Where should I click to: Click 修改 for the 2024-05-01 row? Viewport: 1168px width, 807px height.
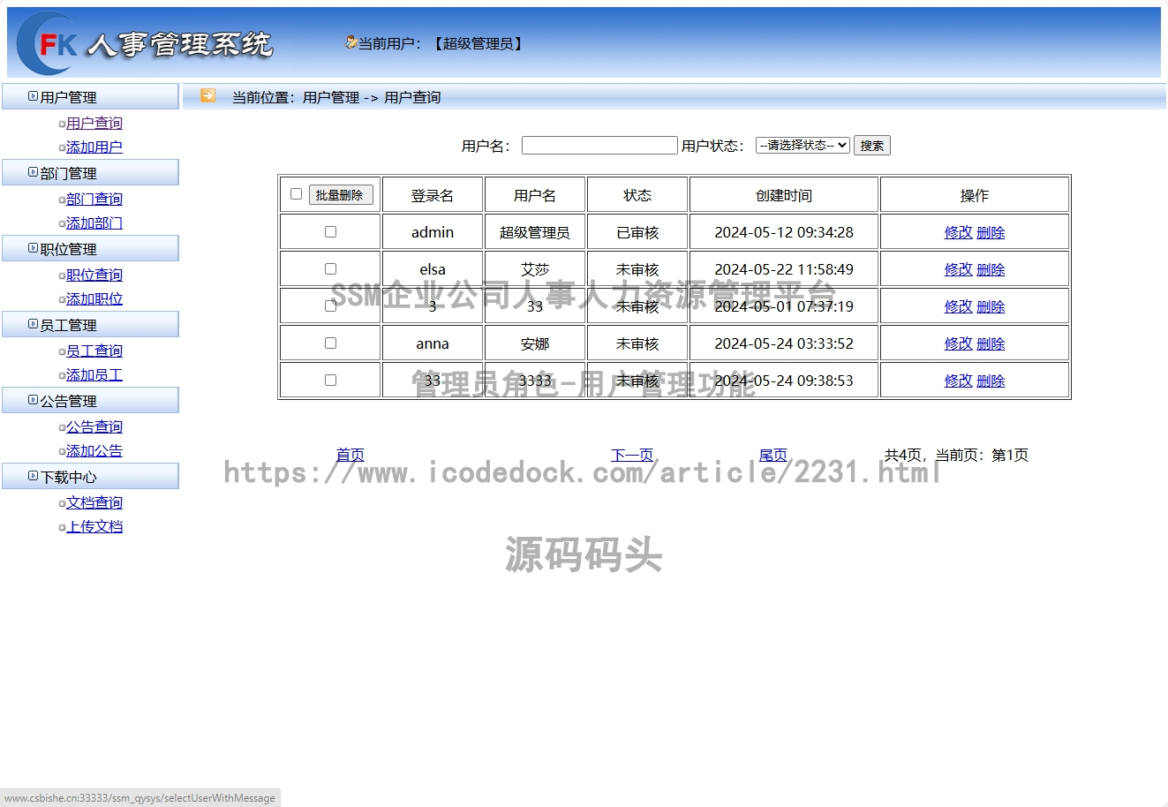958,306
